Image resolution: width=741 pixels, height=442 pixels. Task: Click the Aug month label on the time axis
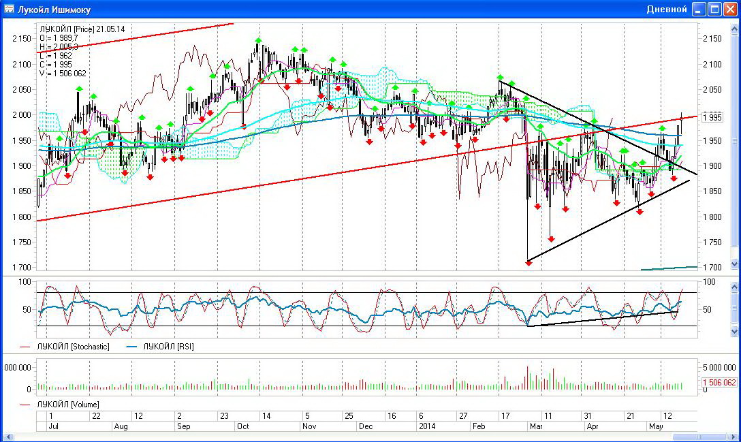tap(121, 426)
